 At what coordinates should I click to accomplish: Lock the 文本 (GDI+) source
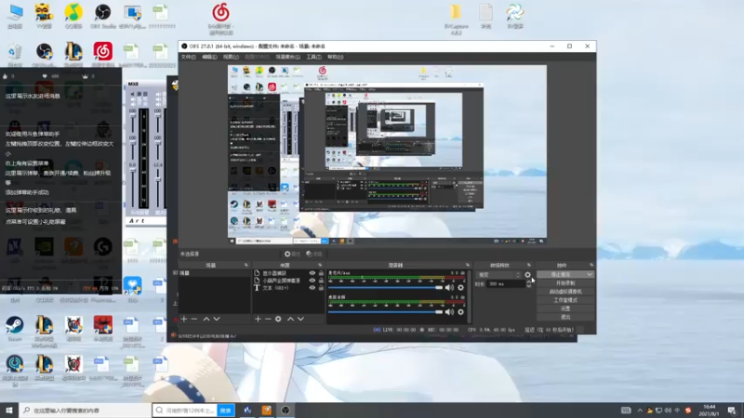[x=321, y=288]
